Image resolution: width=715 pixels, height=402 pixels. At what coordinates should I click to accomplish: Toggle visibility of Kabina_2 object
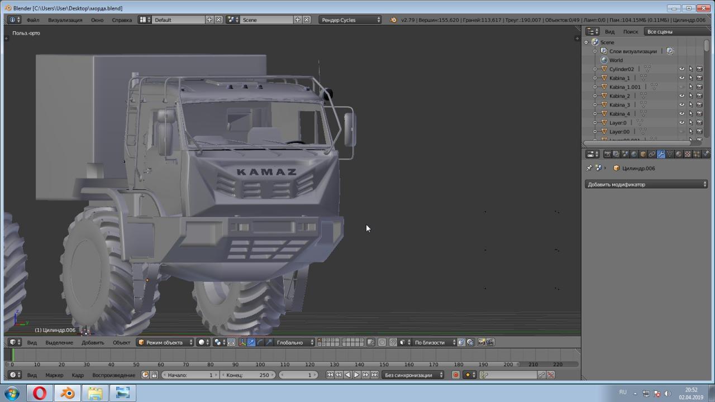coord(681,96)
